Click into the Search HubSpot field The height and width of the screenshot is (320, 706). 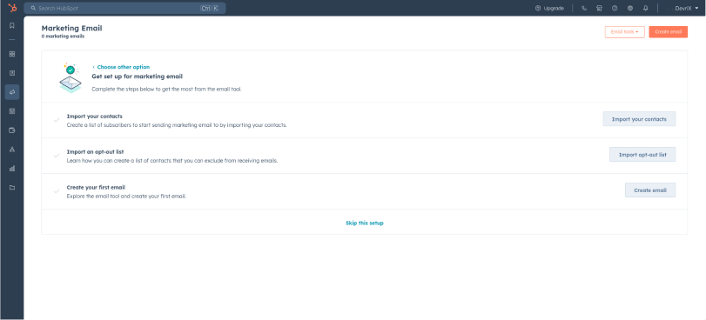click(124, 8)
